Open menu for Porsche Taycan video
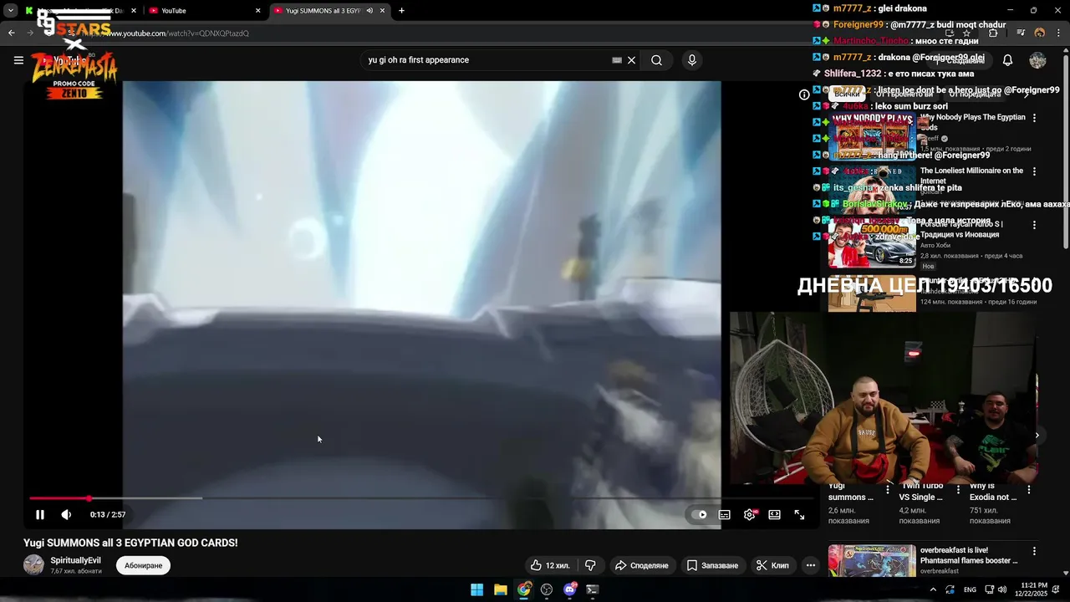The width and height of the screenshot is (1070, 602). coord(1034,225)
